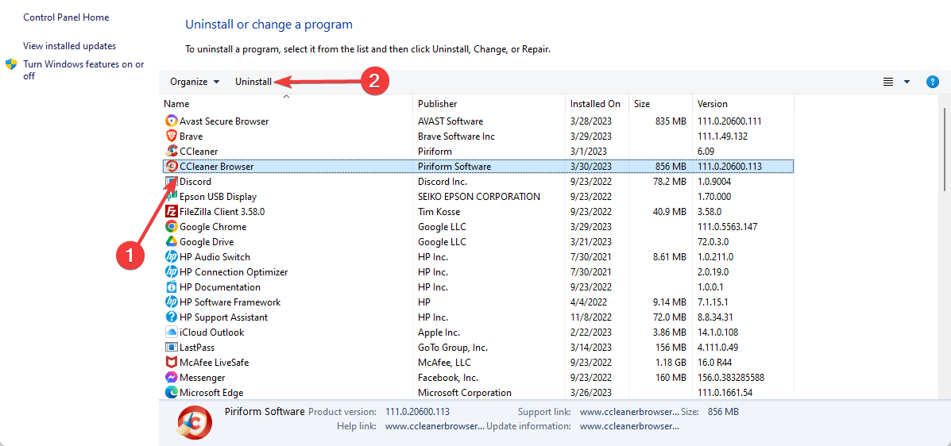Select Epson USB Display entry
Screen dimensions: 951x446
point(218,196)
